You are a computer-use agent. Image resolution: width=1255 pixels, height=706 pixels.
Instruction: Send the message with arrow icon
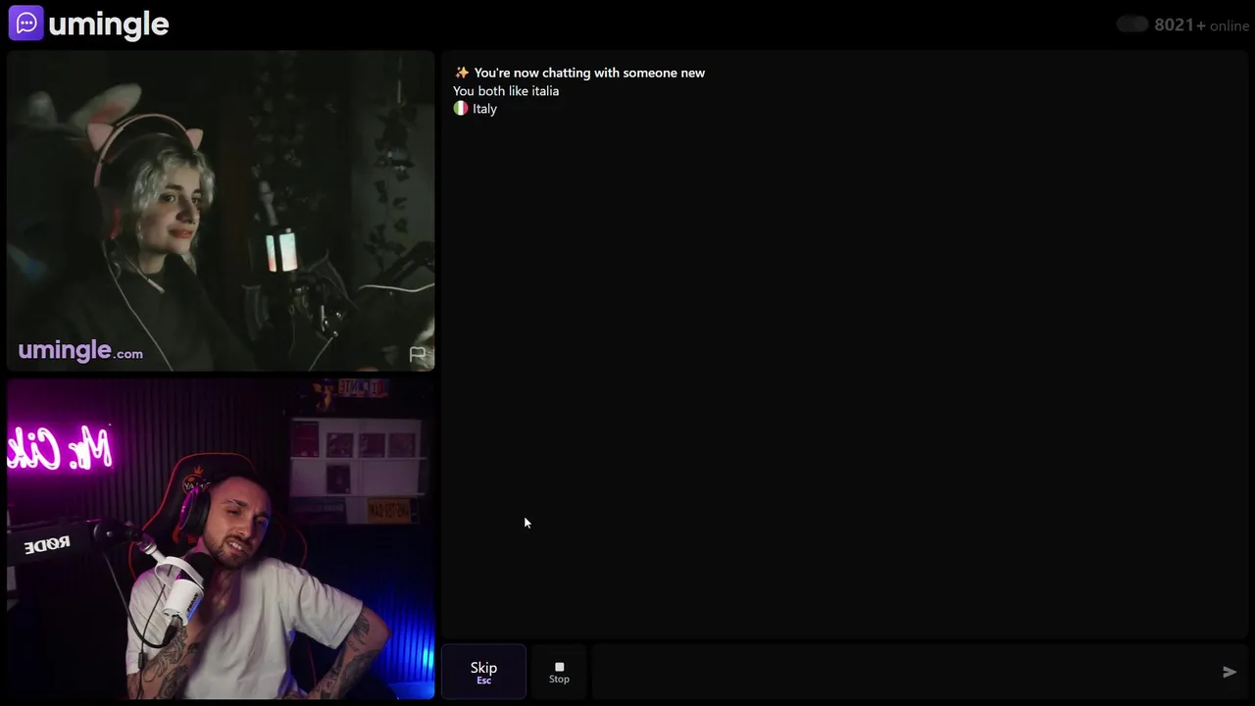pos(1230,672)
